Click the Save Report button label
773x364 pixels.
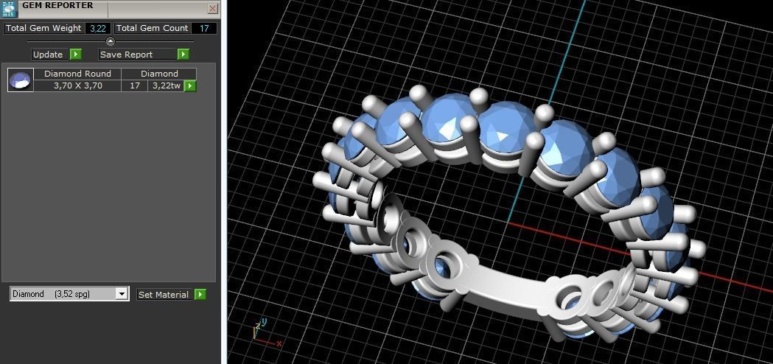(x=138, y=55)
